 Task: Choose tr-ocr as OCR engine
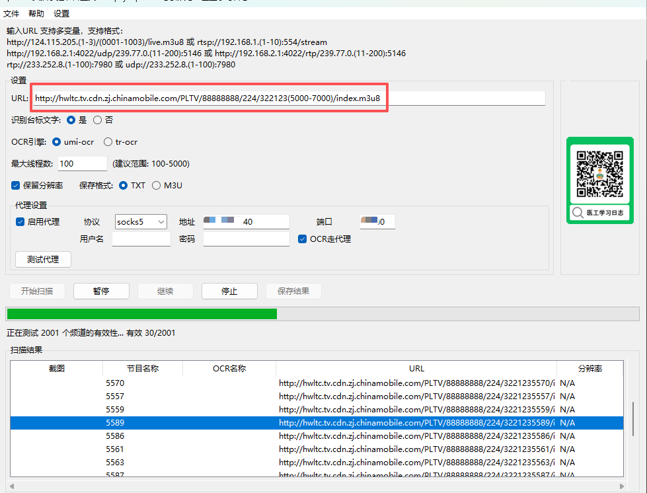tap(108, 142)
